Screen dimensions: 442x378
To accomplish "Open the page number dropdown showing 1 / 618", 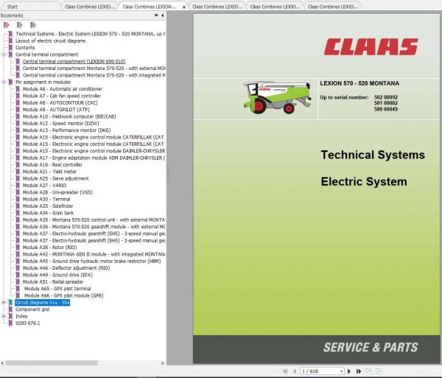I will click(341, 371).
